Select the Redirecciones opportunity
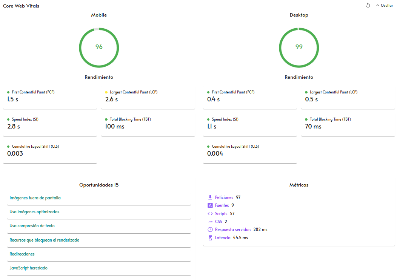This screenshot has width=397, height=280. (x=99, y=254)
